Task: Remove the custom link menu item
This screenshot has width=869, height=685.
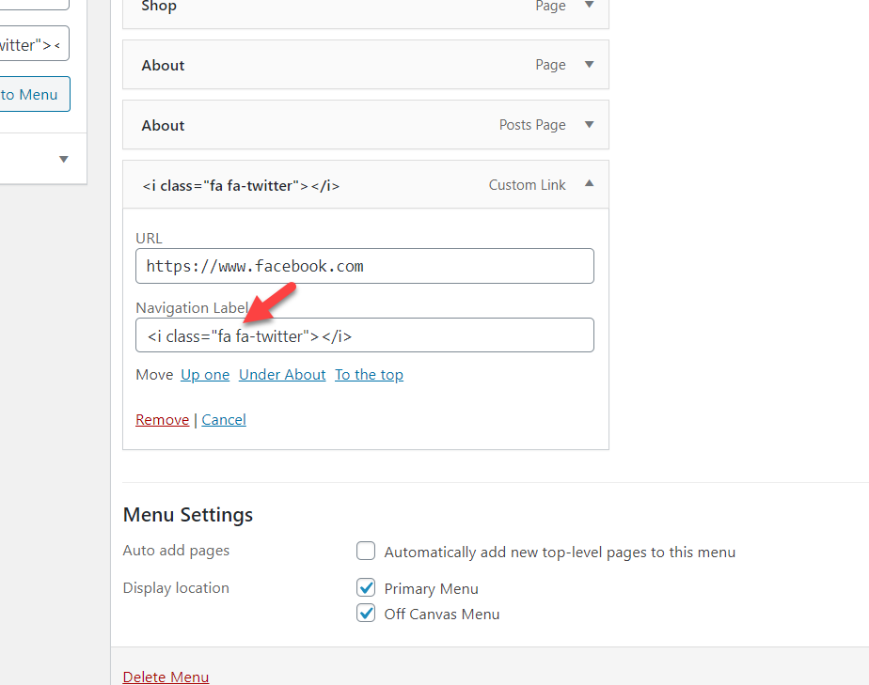Action: [x=162, y=420]
